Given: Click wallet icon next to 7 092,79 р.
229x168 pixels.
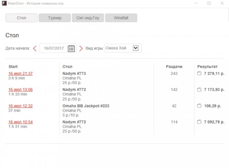Looking at the screenshot, I should (x=199, y=122).
